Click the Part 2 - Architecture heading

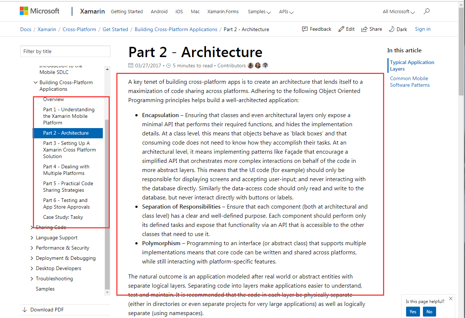tap(195, 52)
